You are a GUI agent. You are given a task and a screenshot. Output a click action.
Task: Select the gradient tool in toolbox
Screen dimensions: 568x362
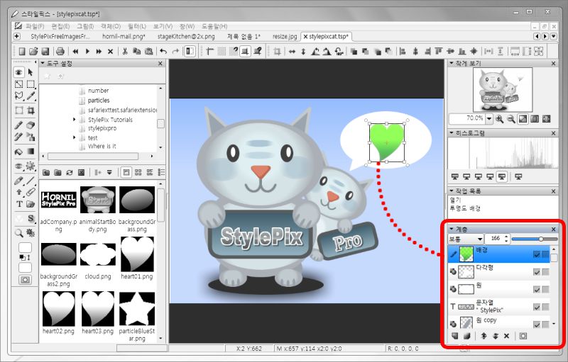[x=31, y=152]
